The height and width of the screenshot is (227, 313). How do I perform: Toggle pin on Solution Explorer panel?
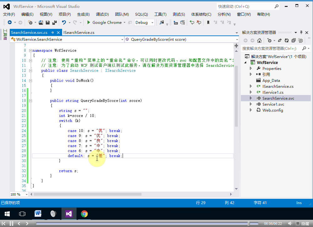(x=301, y=32)
